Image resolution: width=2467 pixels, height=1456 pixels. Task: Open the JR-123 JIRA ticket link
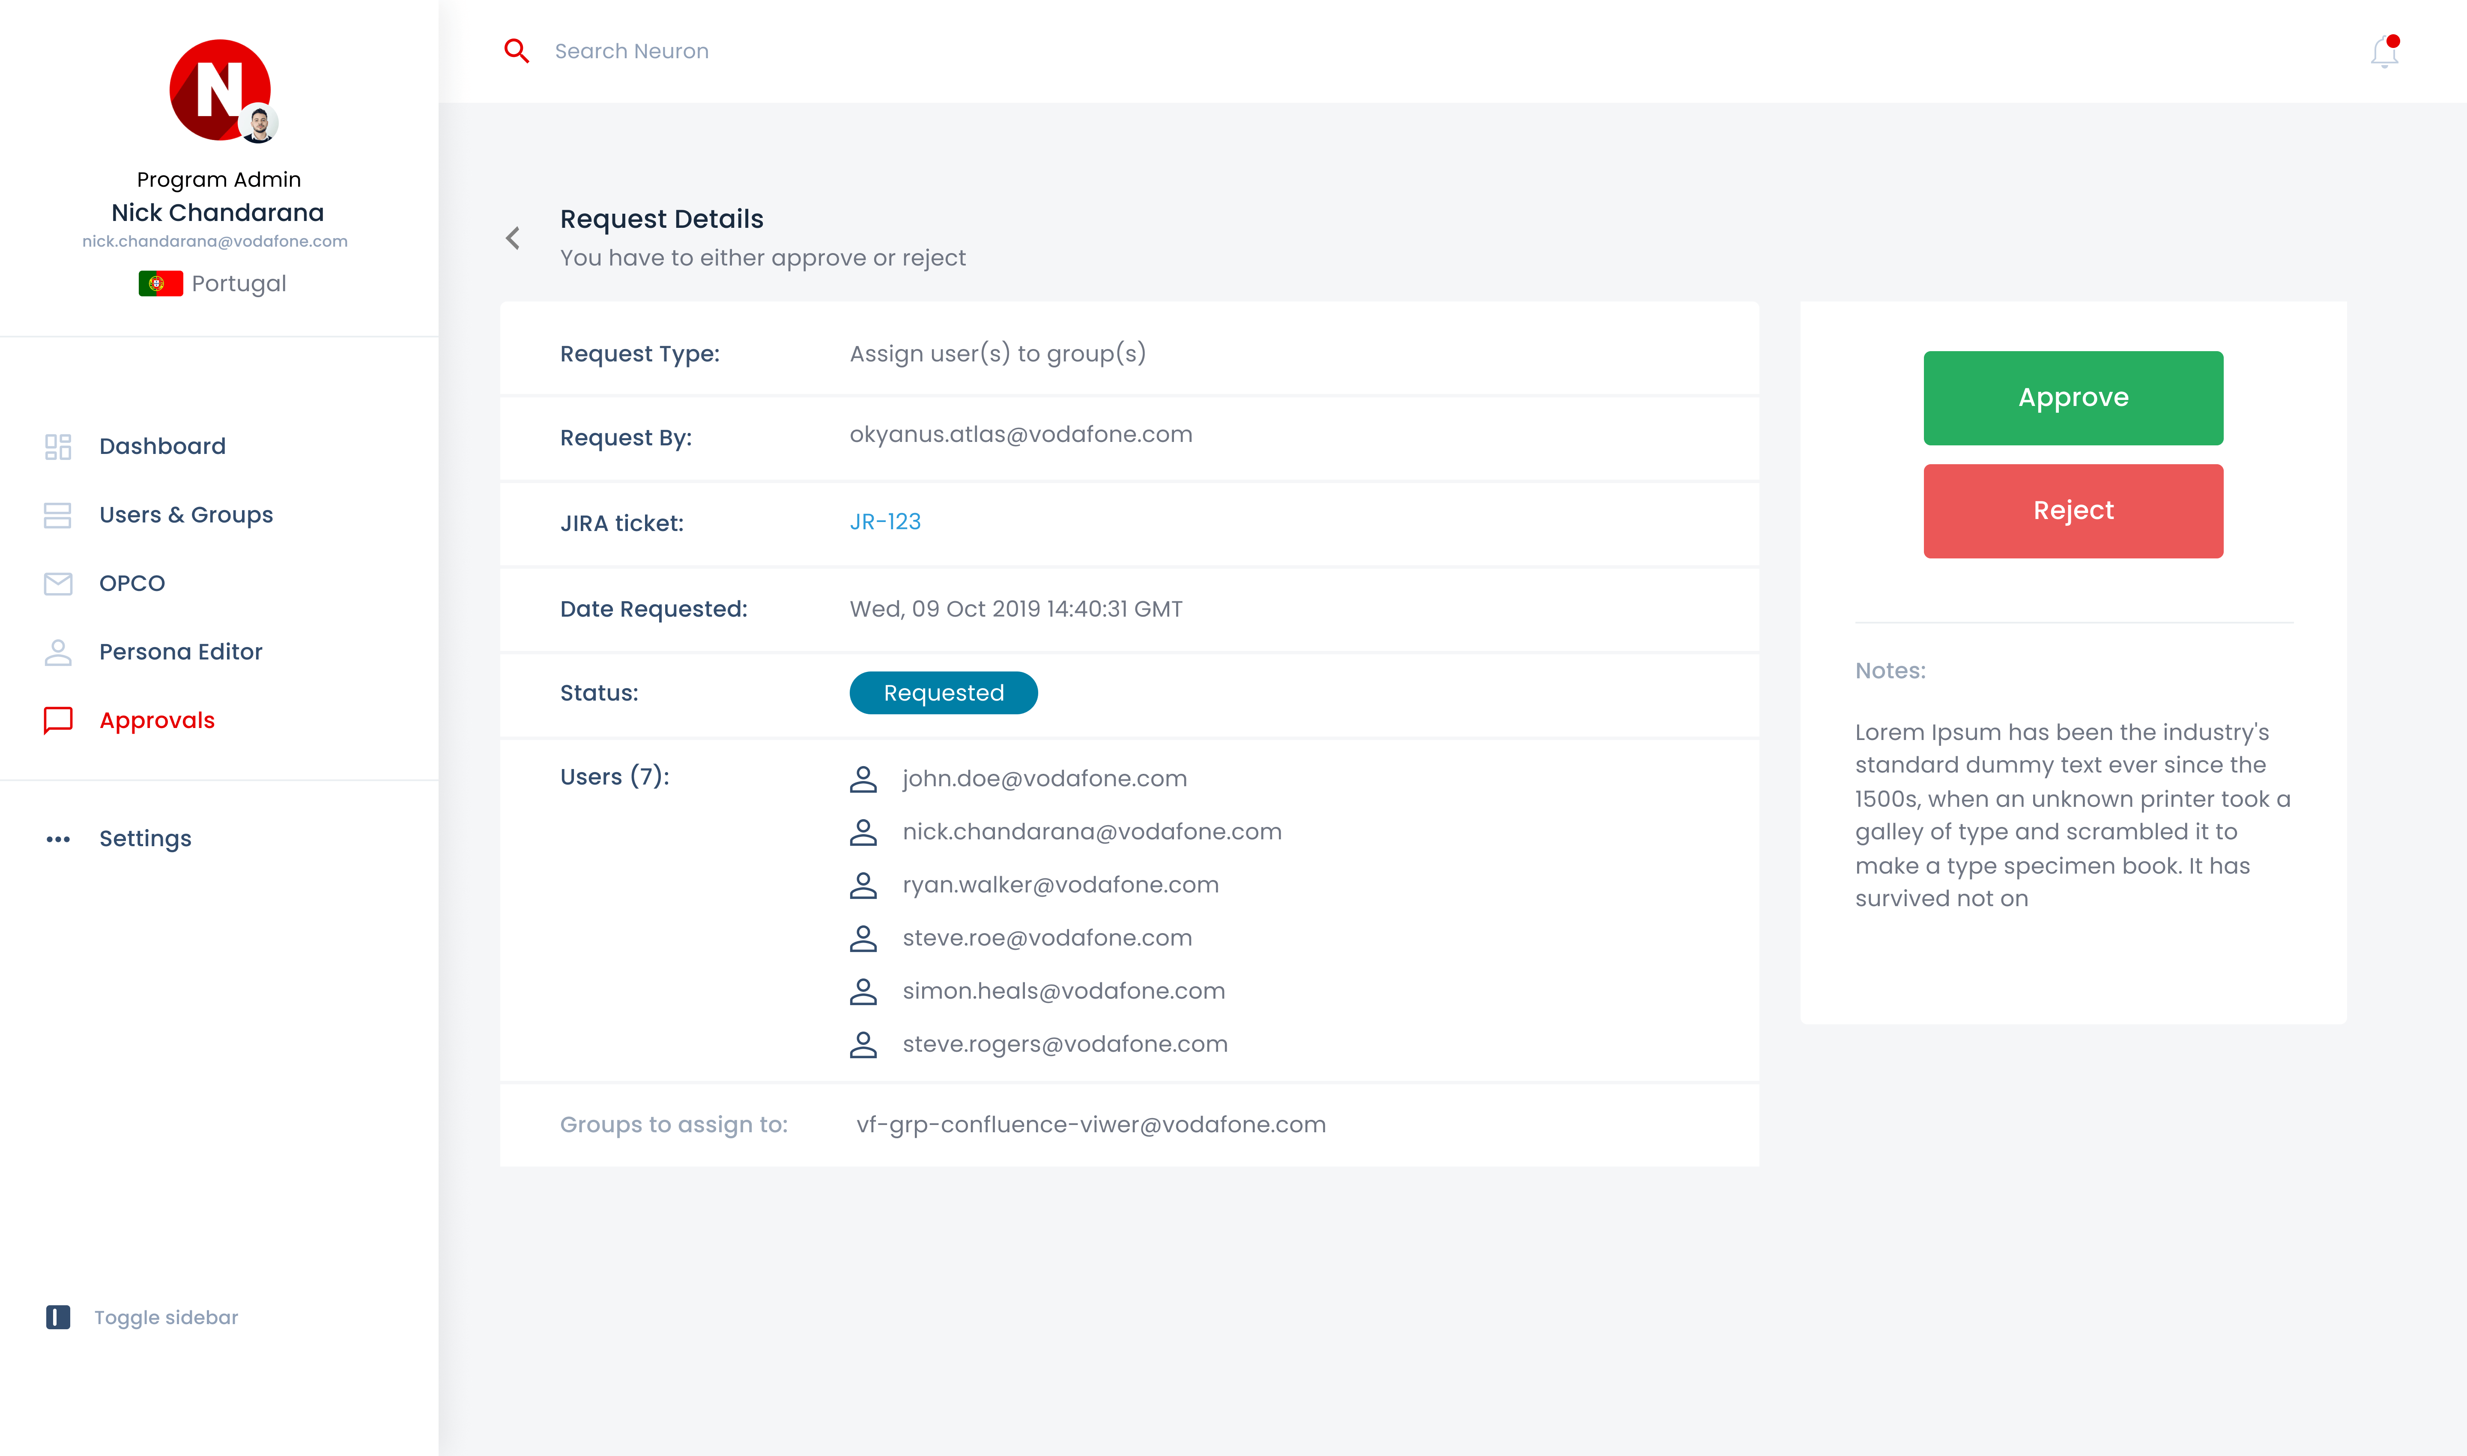pos(885,522)
